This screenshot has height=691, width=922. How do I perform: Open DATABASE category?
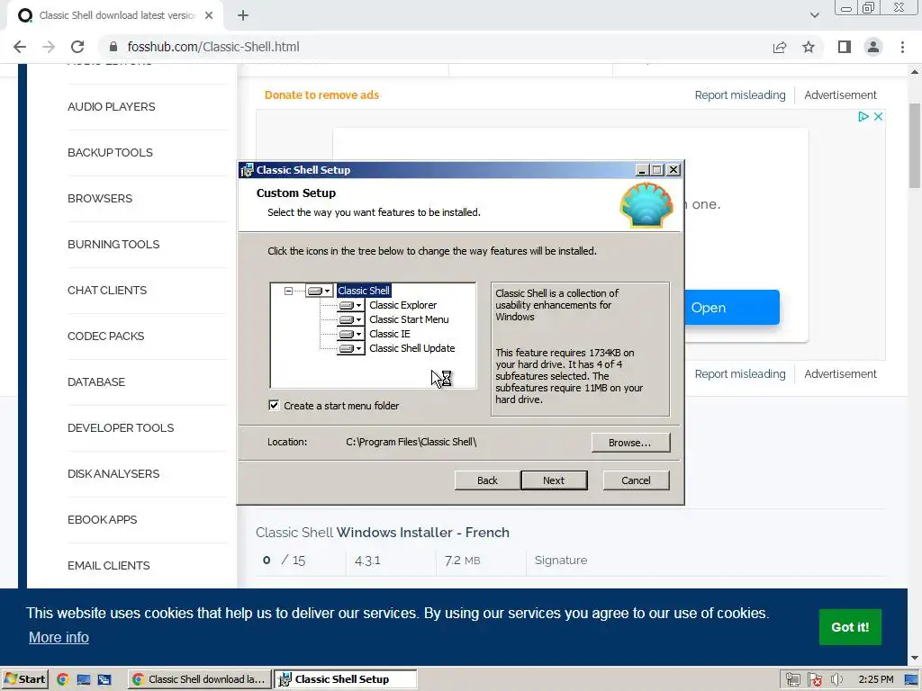coord(96,381)
